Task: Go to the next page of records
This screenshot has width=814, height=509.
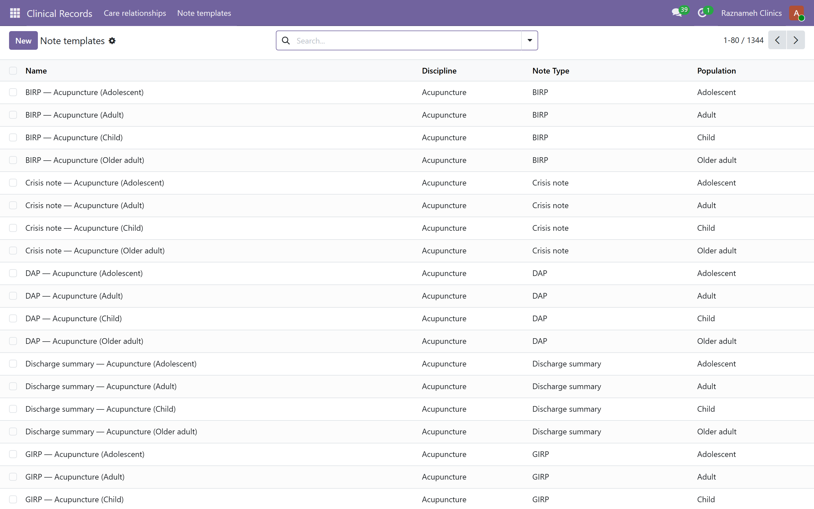Action: [x=796, y=40]
